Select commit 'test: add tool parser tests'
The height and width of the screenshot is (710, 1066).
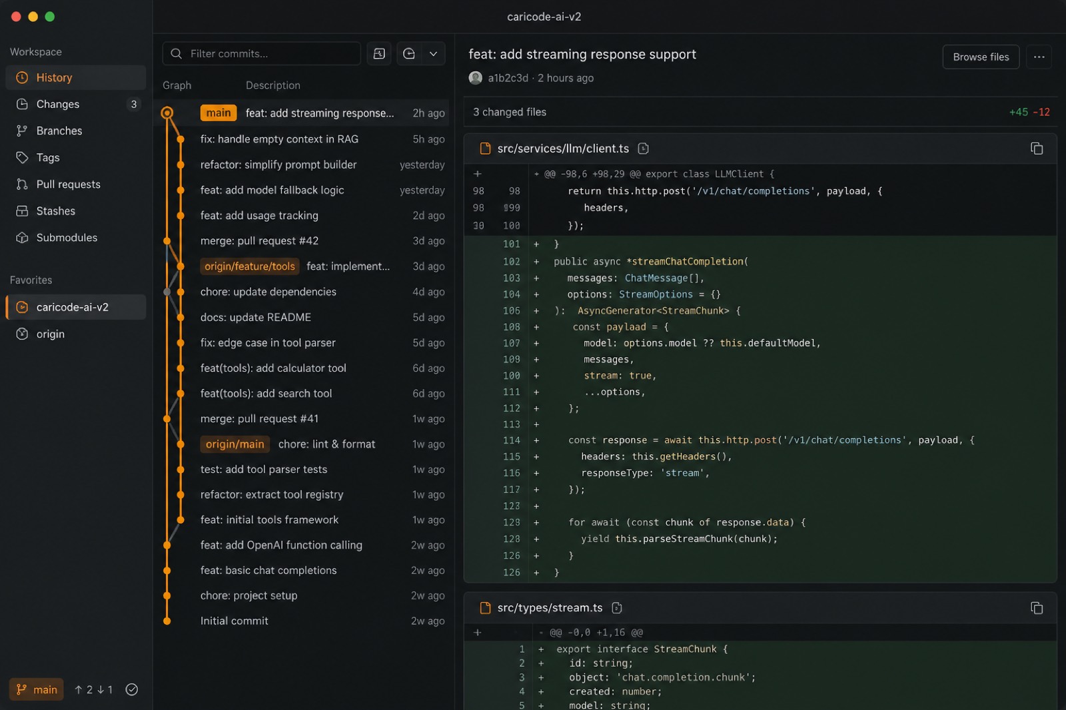303,469
